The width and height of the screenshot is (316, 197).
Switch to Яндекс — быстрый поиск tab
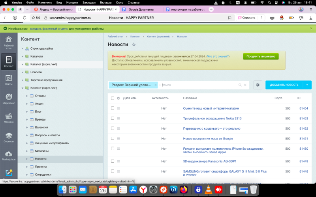[54, 9]
